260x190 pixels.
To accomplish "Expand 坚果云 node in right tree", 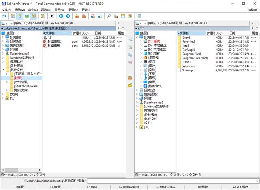I will tap(141, 57).
